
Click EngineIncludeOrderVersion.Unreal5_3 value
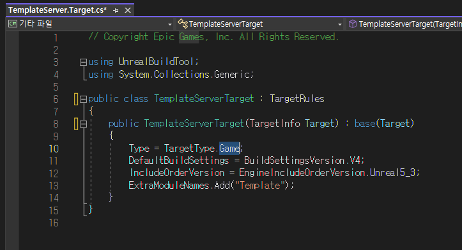click(327, 173)
